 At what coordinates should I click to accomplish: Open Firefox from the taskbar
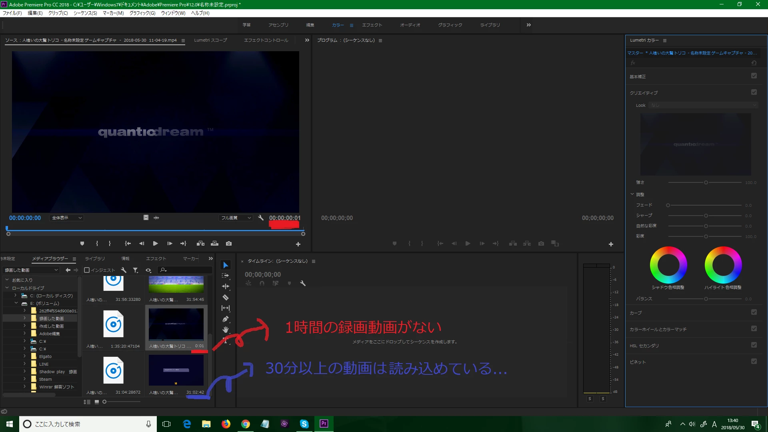(226, 424)
